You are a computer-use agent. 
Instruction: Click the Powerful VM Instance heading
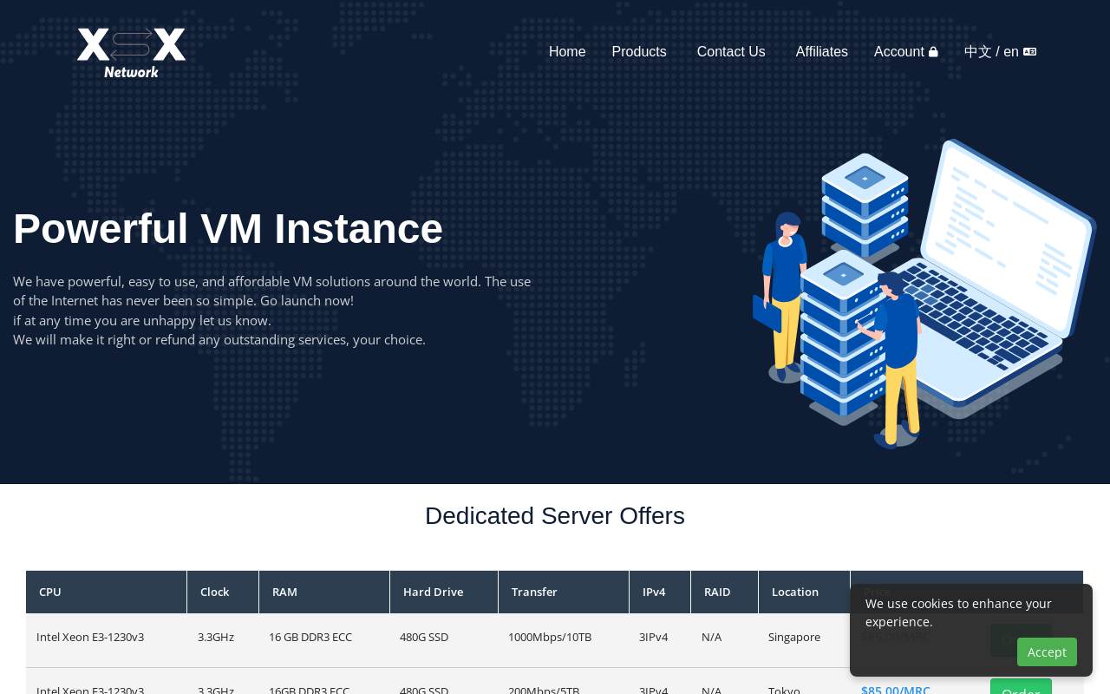point(228,229)
